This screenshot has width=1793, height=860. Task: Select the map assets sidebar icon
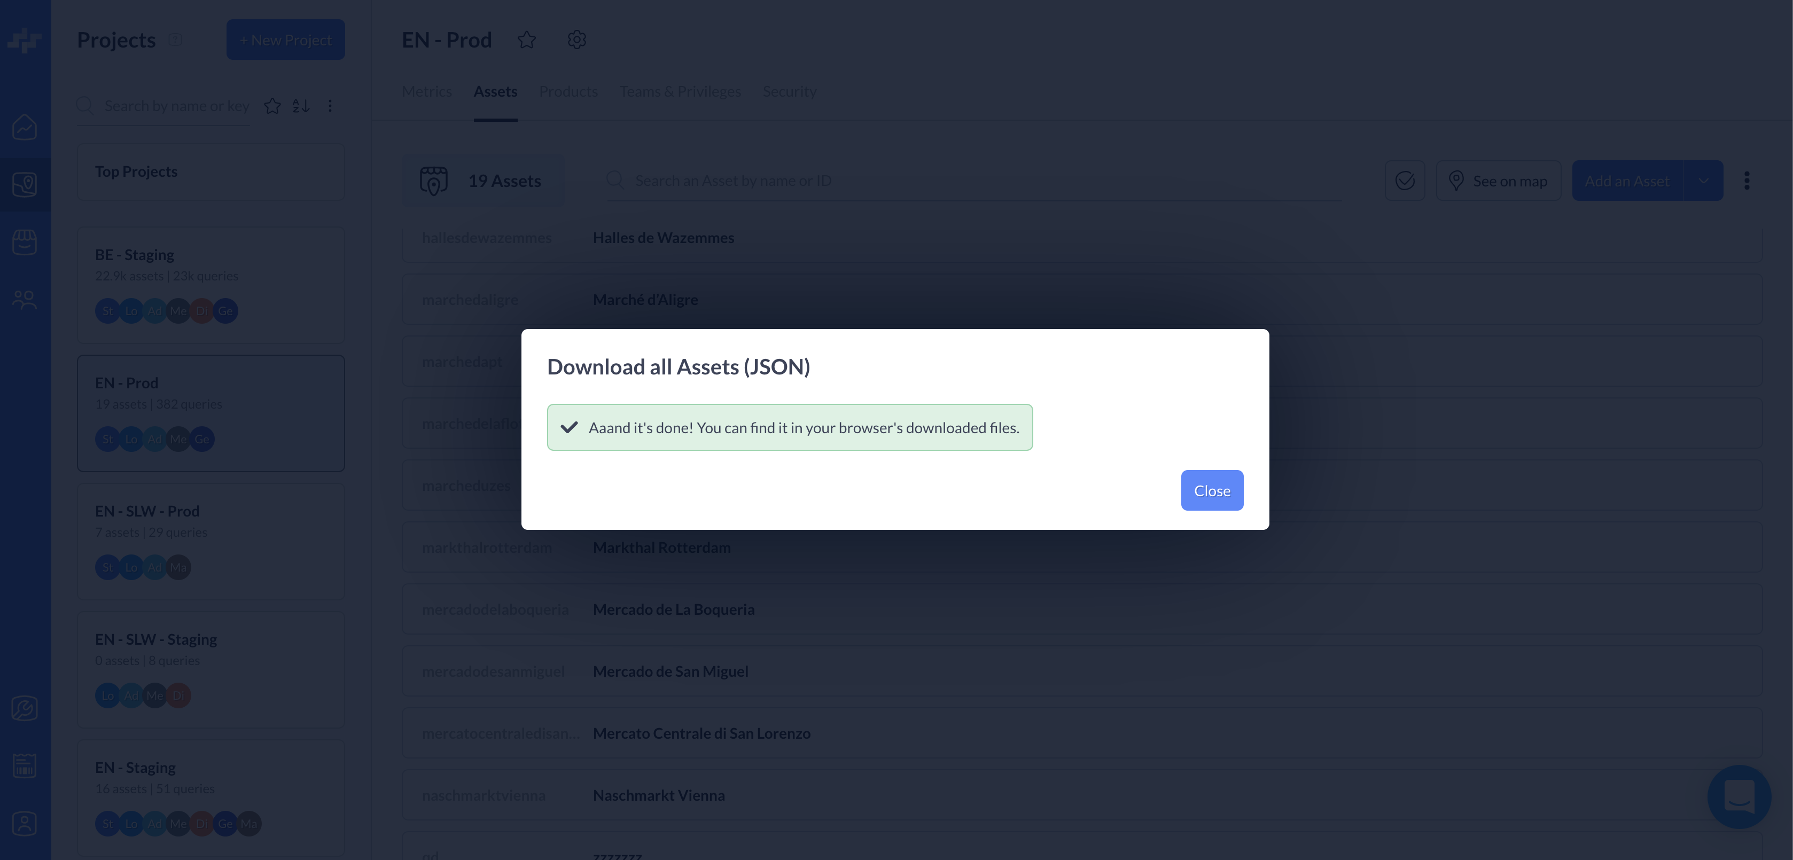pos(25,184)
